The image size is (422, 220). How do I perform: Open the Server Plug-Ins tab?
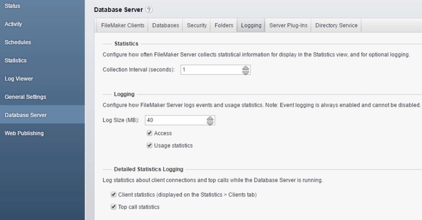tap(288, 25)
